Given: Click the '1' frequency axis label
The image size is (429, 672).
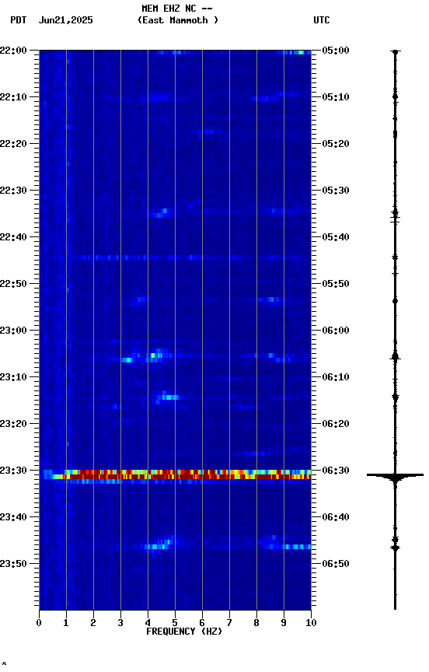Looking at the screenshot, I should click(x=66, y=623).
